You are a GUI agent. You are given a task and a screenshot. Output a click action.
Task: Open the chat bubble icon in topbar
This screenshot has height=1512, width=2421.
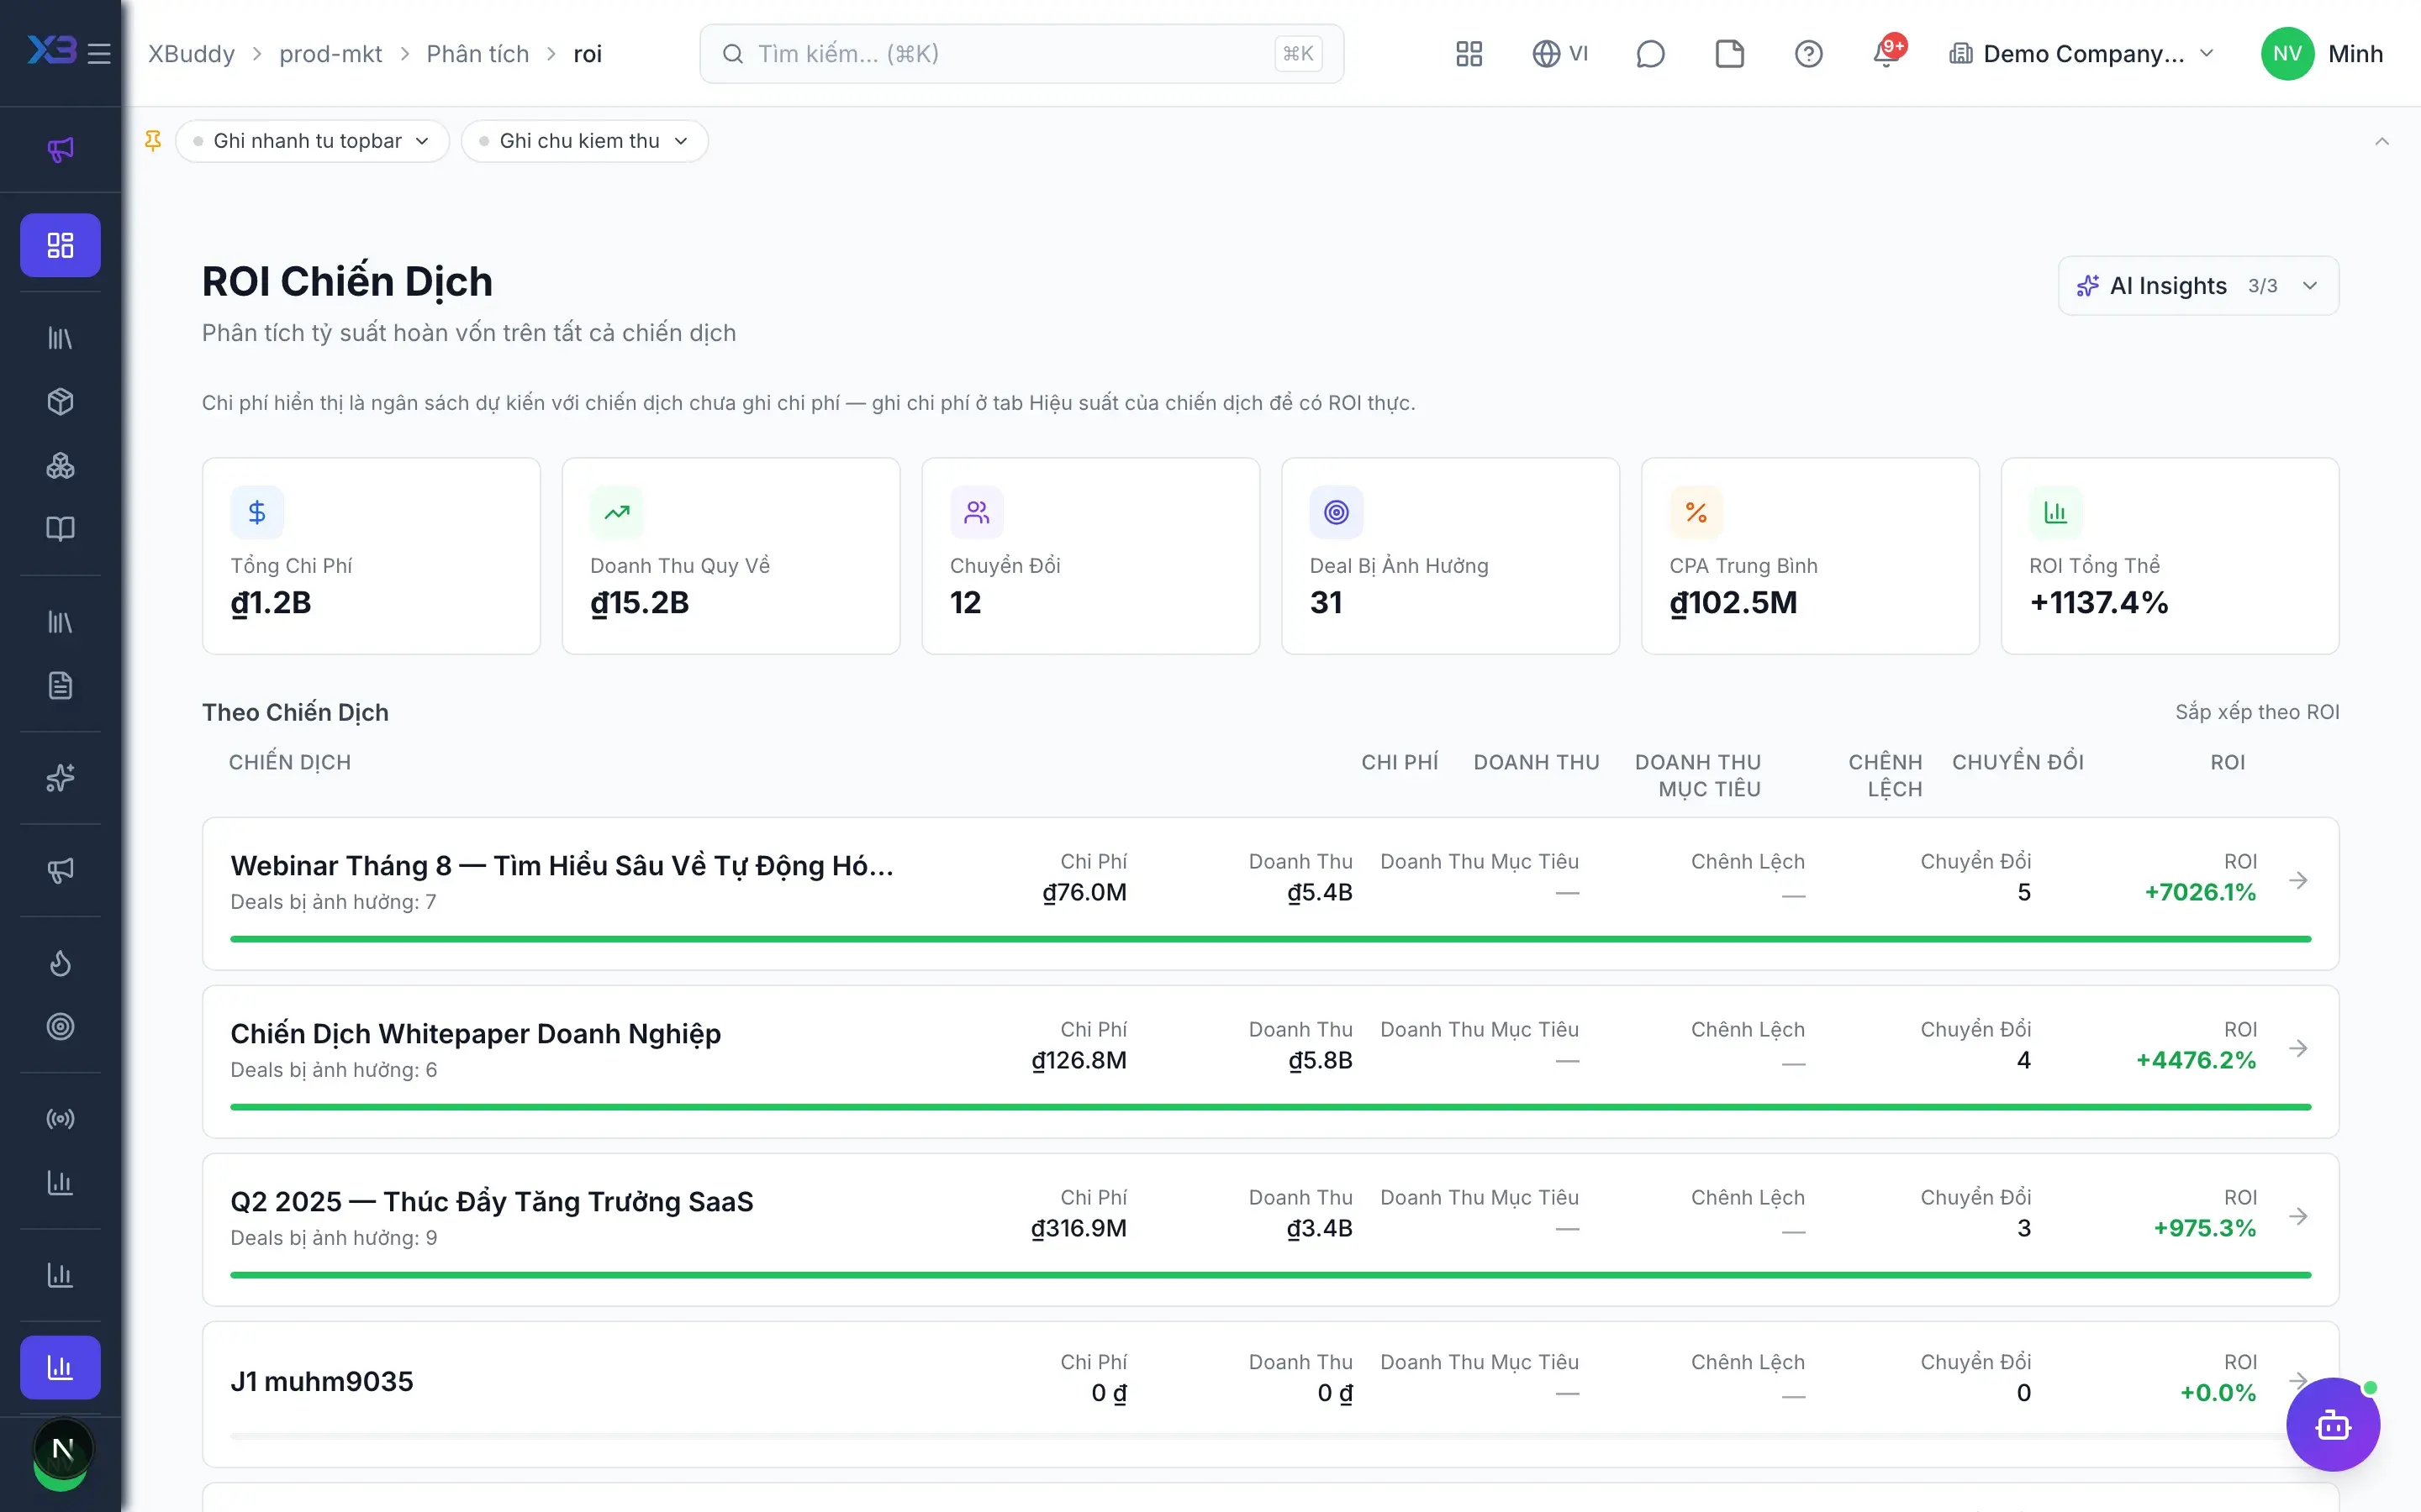(x=1649, y=54)
